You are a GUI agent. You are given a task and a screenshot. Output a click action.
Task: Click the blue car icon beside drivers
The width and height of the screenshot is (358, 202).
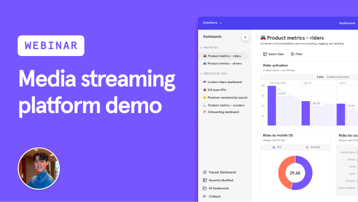[205, 63]
